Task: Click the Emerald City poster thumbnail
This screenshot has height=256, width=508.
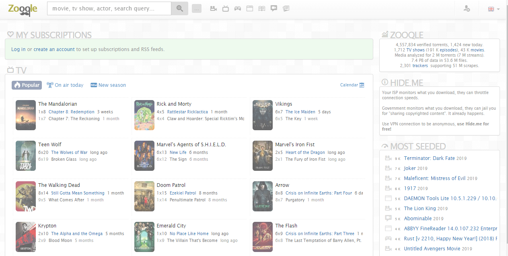Action: [144, 237]
